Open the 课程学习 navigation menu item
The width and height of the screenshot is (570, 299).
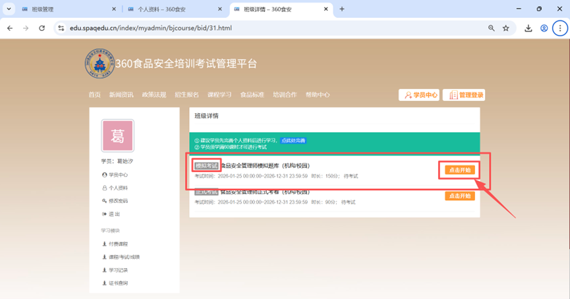219,95
